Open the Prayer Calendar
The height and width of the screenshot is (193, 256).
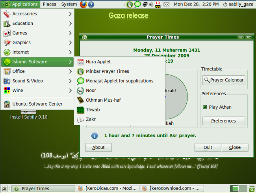[x=224, y=80]
